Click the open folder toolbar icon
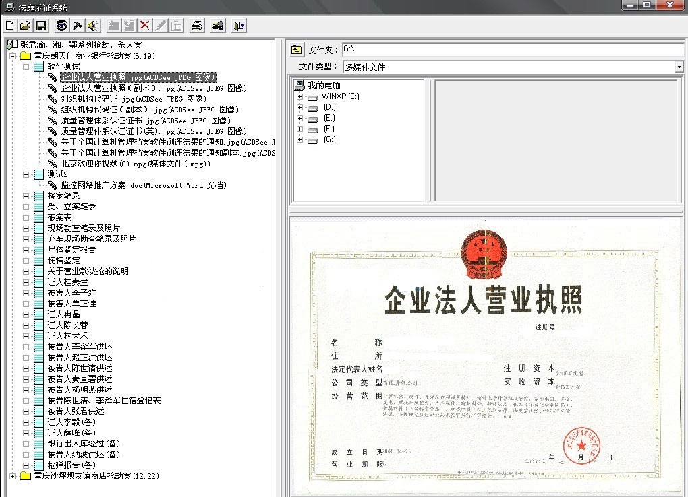Screen dimensions: 688x497 25,26
